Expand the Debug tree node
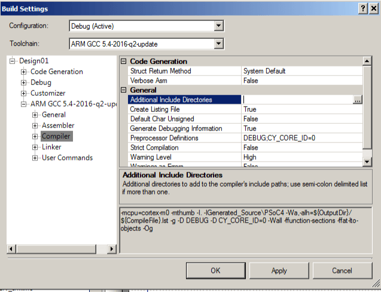The height and width of the screenshot is (292, 381). (23, 83)
